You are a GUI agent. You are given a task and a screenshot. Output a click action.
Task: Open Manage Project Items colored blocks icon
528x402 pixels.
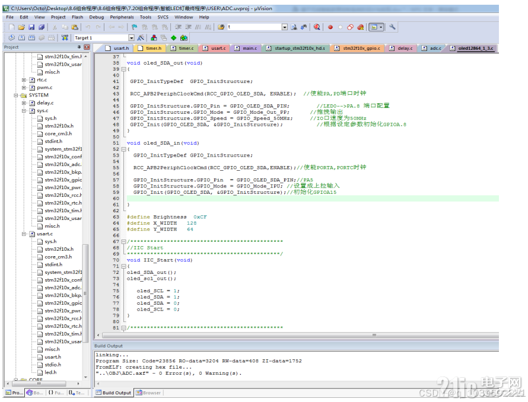pyautogui.click(x=154, y=38)
